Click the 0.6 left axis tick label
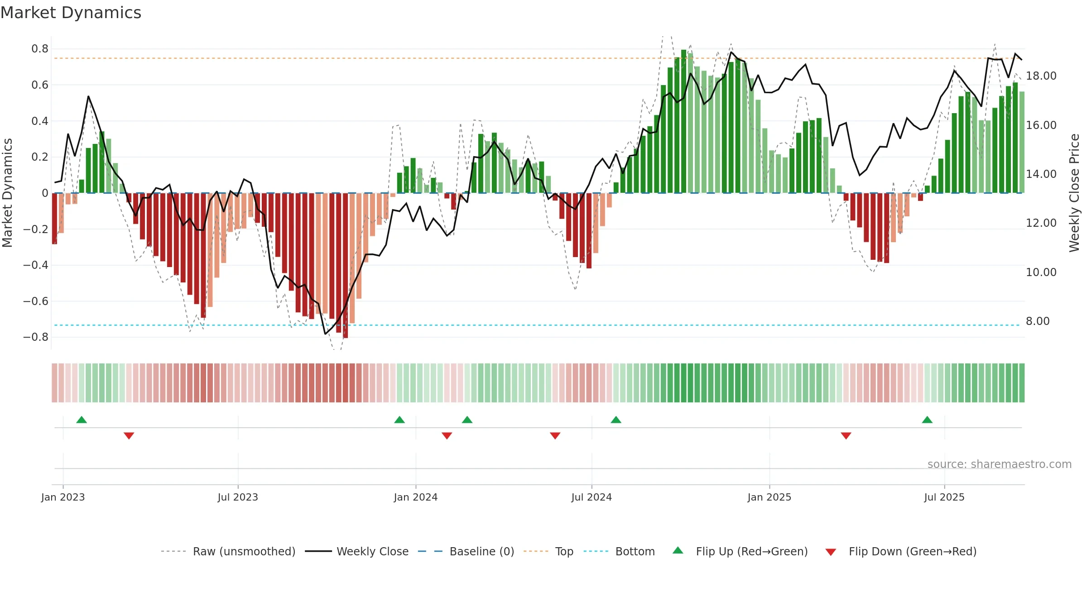 [40, 85]
